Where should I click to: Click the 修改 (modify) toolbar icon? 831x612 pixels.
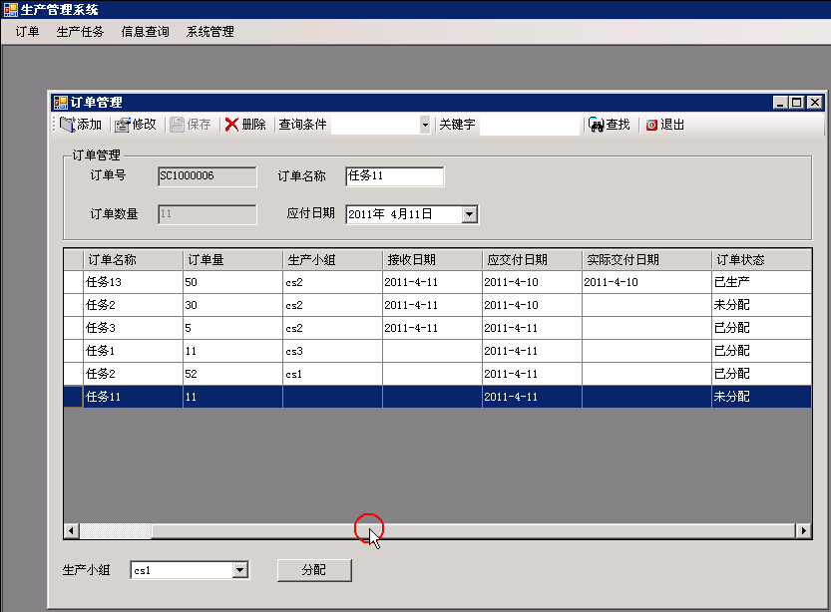[123, 125]
